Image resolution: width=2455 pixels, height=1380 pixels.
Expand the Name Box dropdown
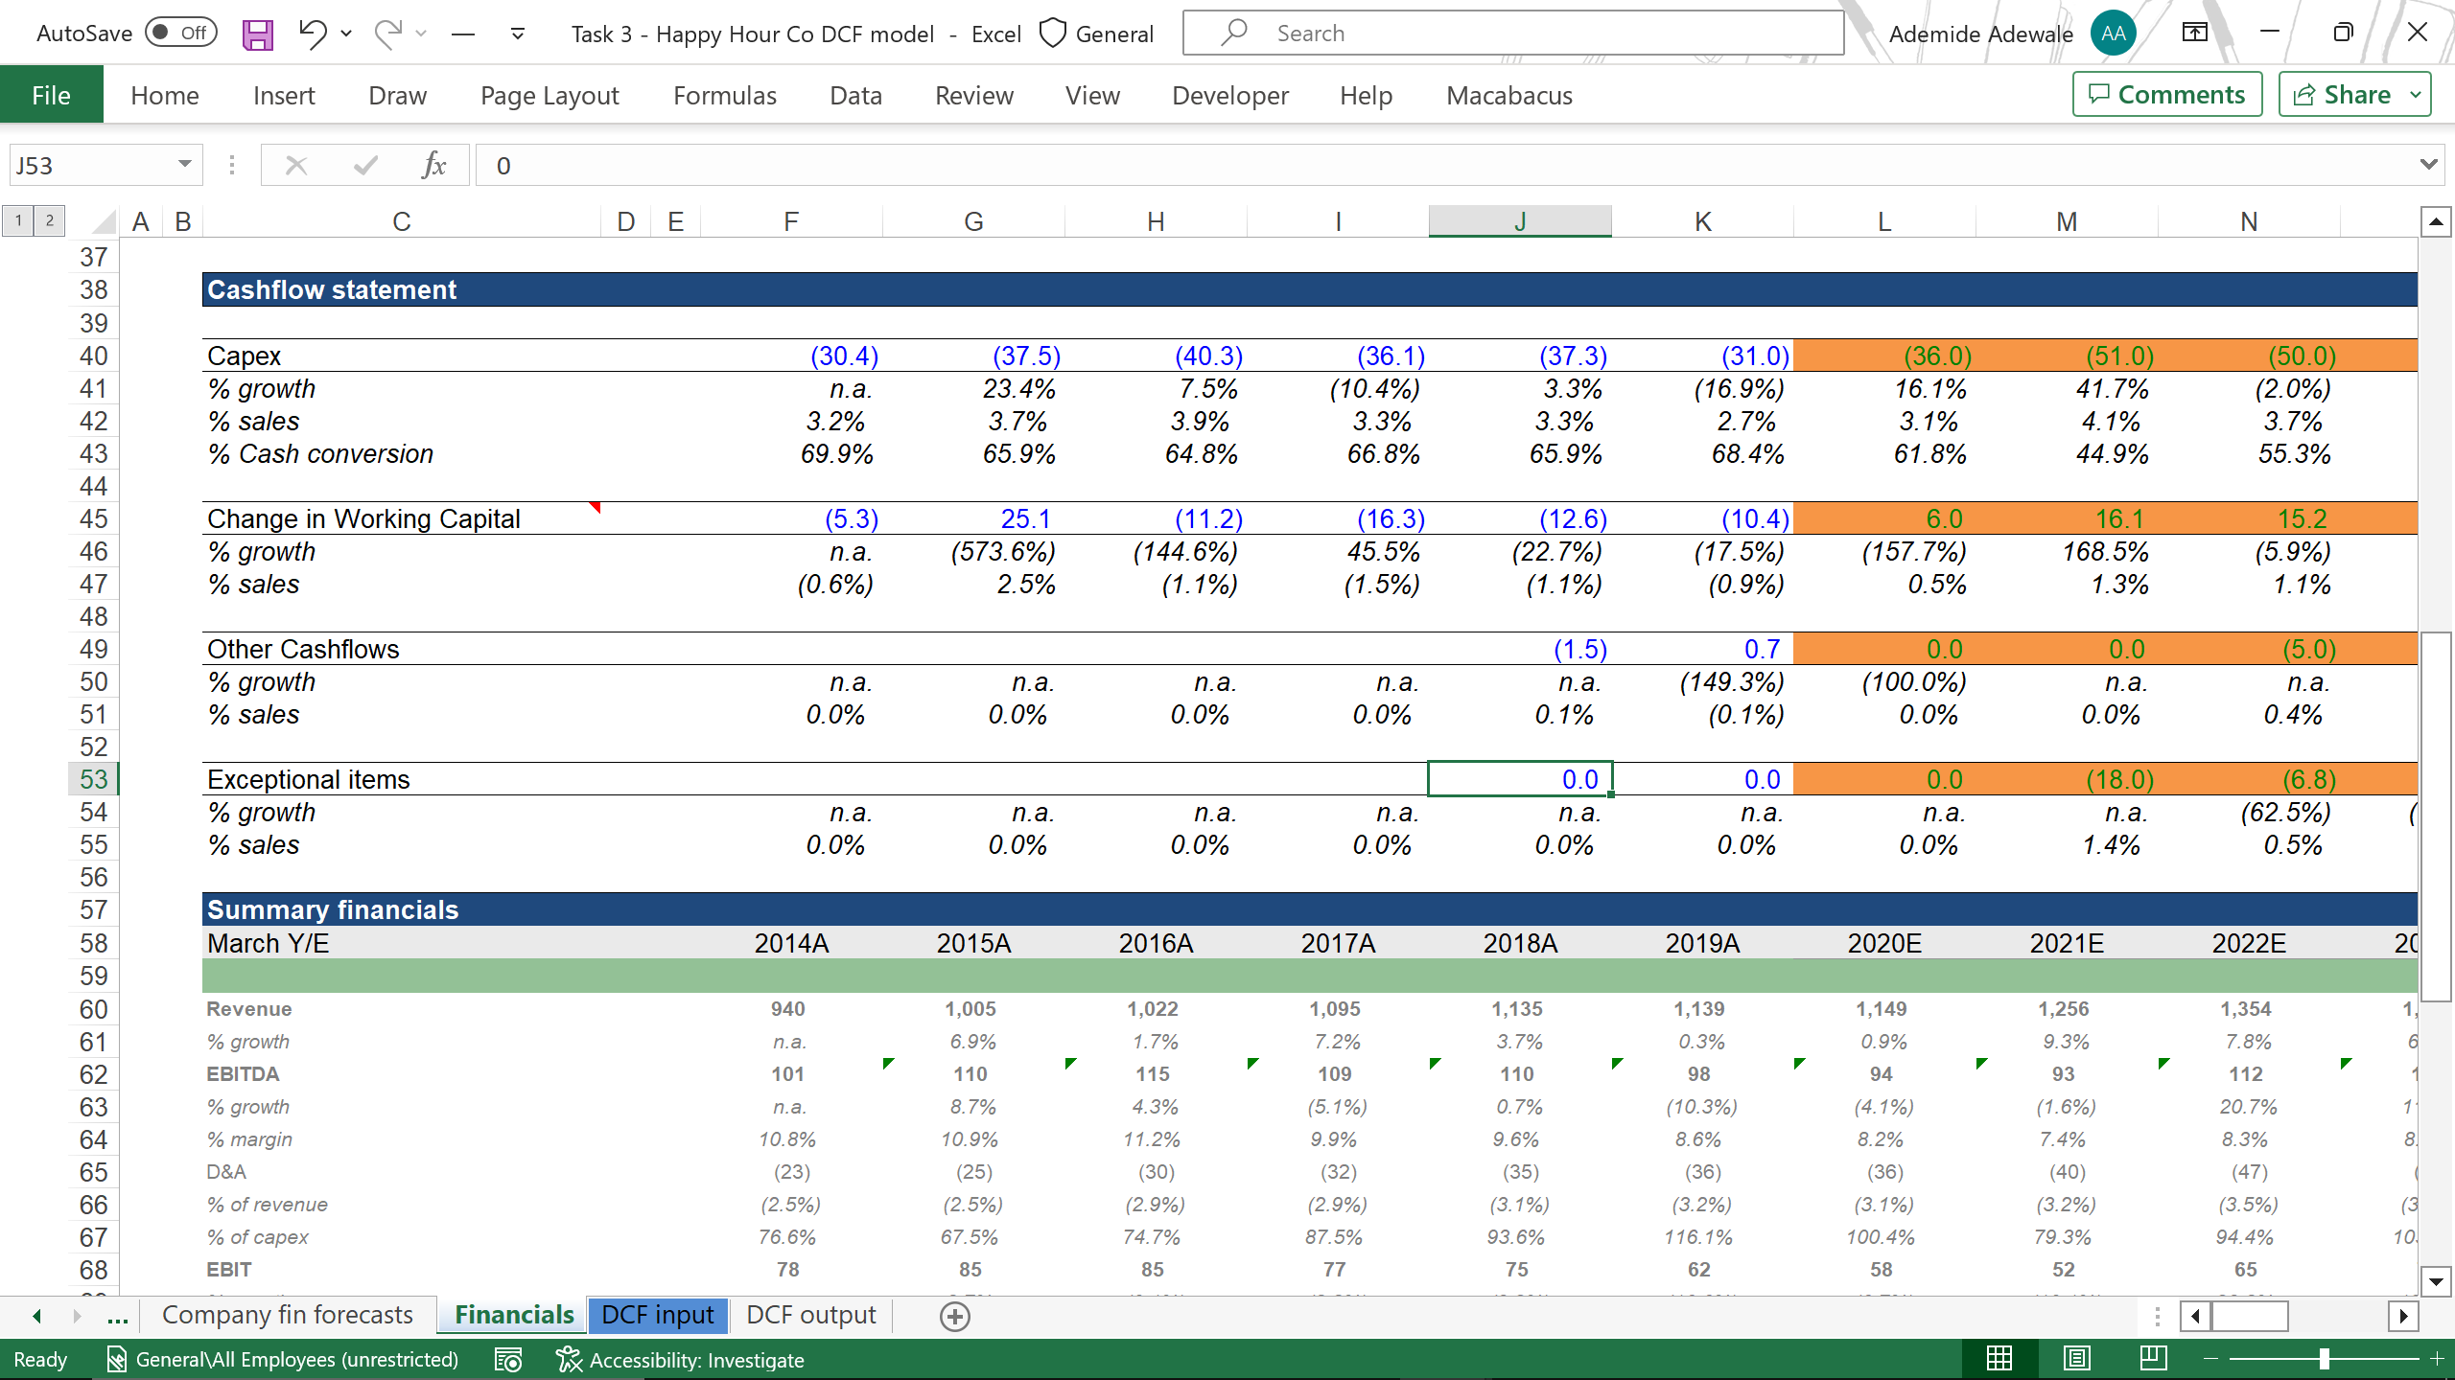[x=184, y=165]
